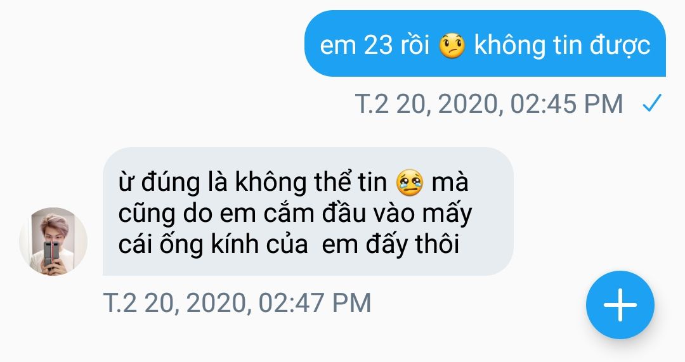685x362 pixels.
Task: Click 'đấy thôi' at the reply's end
Action: point(412,245)
